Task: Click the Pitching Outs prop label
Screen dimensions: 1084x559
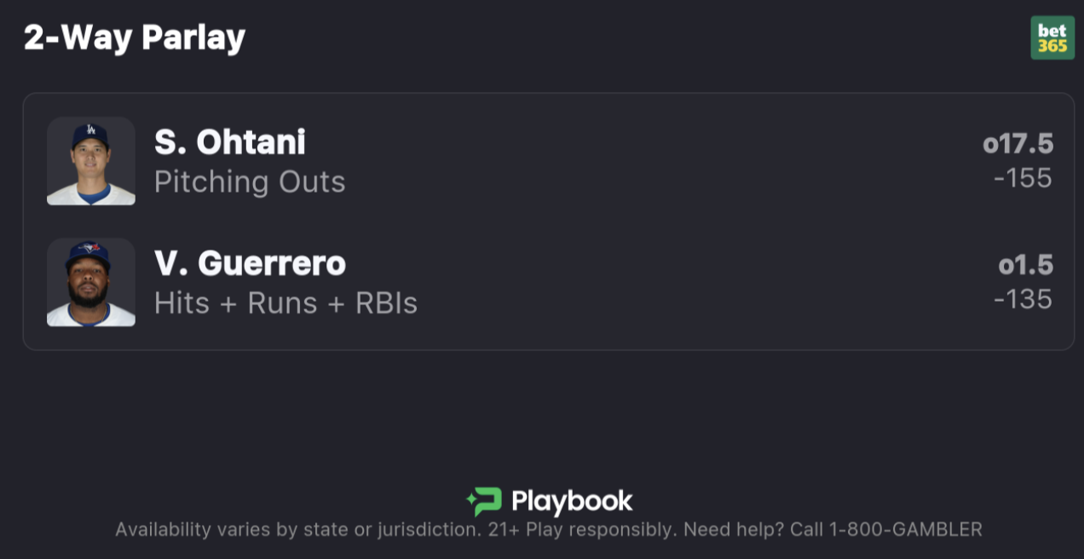Action: point(250,182)
